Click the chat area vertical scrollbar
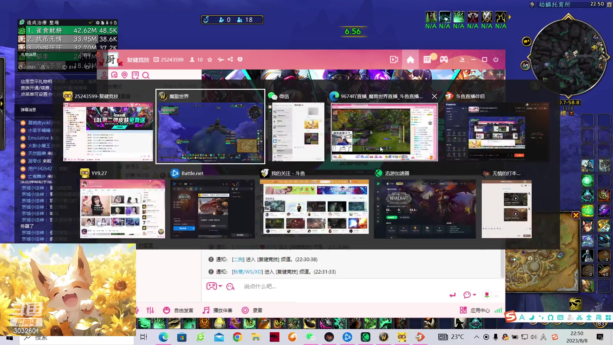This screenshot has height=345, width=613. 502,264
